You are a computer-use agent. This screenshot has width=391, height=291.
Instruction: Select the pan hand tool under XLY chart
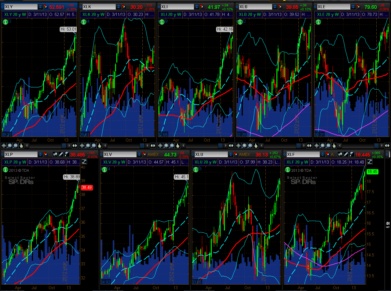coord(21,145)
